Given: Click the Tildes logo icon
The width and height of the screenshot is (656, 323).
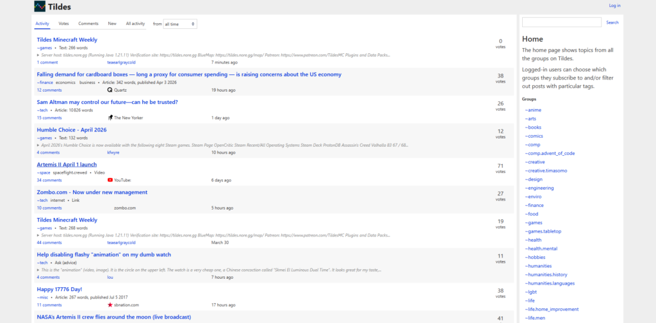Looking at the screenshot, I should pos(40,6).
